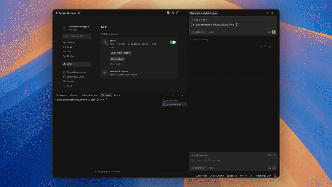Click the circular icon in the editor title bar

pos(168,13)
